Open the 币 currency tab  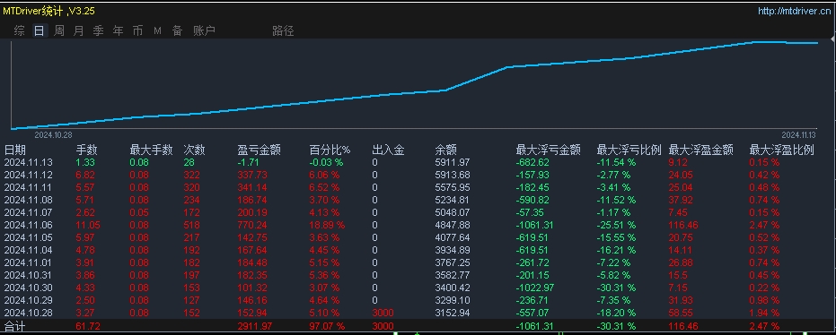pyautogui.click(x=138, y=30)
